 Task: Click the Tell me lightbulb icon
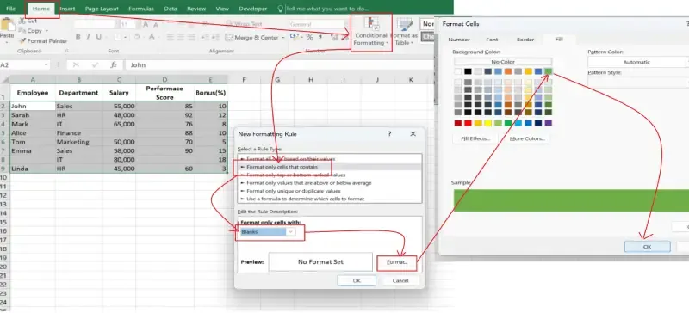coord(281,9)
